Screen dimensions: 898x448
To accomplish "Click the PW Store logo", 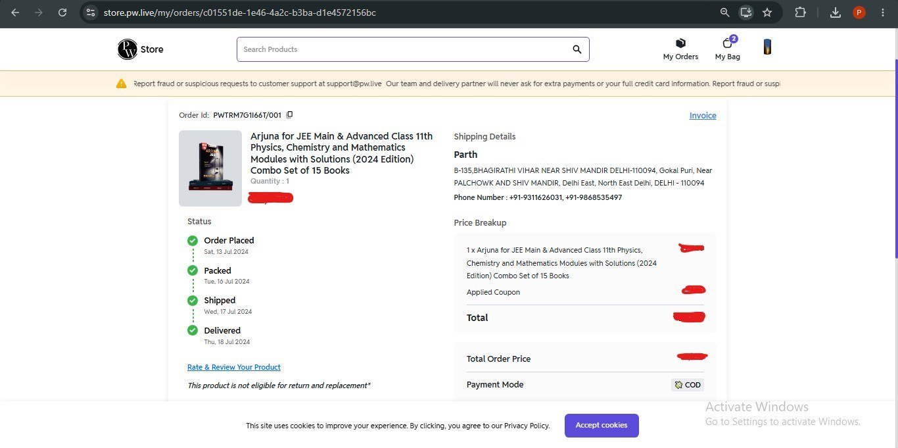I will pyautogui.click(x=140, y=49).
